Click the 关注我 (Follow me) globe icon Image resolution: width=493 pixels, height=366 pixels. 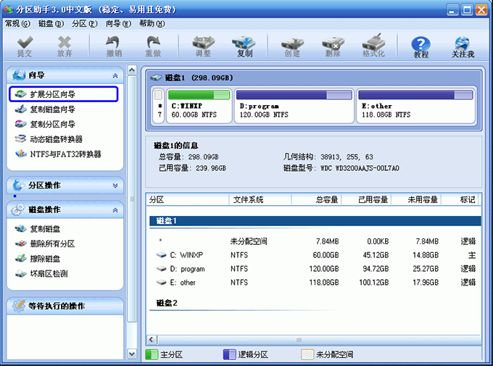tap(462, 47)
